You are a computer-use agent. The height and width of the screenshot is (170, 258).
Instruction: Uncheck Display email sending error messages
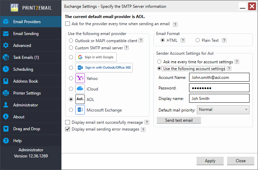[68, 129]
